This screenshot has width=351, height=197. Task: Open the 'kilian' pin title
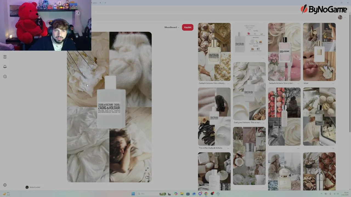306,83
